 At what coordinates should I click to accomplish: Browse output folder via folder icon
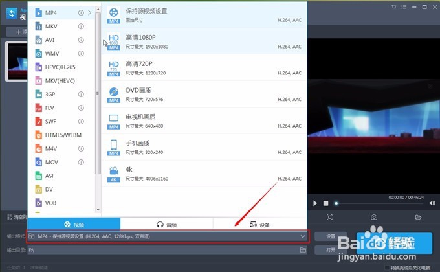[303, 250]
